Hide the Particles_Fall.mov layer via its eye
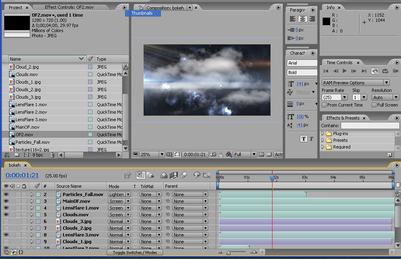The width and height of the screenshot is (401, 259). pyautogui.click(x=6, y=194)
